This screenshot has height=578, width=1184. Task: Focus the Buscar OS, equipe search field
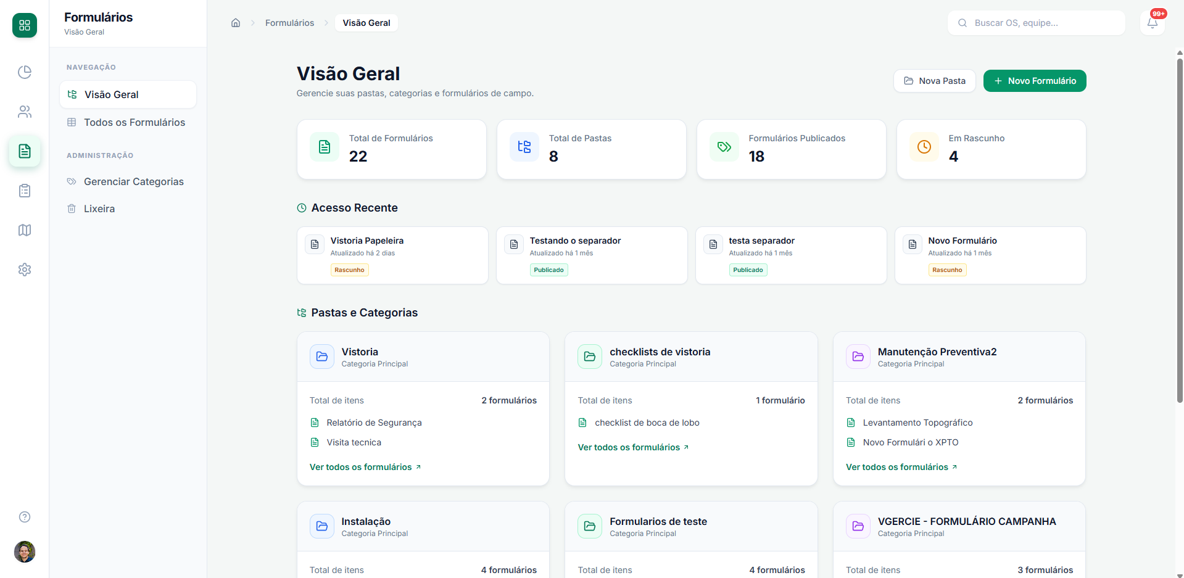click(1037, 23)
